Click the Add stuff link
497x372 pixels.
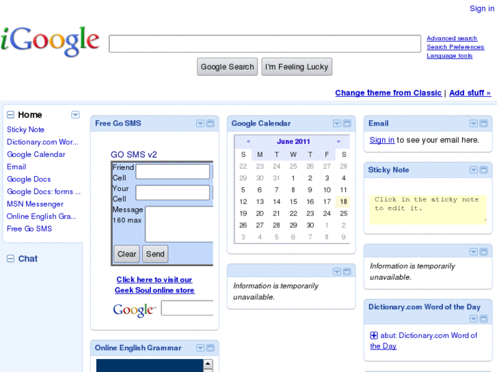470,93
